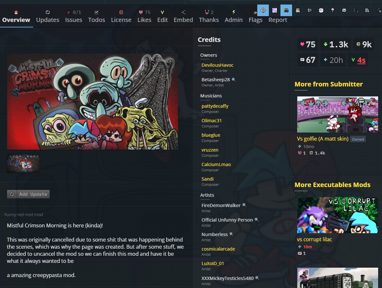Click the magnifier beside FireDemonWalker
Viewport: 382px width, 288px height.
tap(244, 205)
